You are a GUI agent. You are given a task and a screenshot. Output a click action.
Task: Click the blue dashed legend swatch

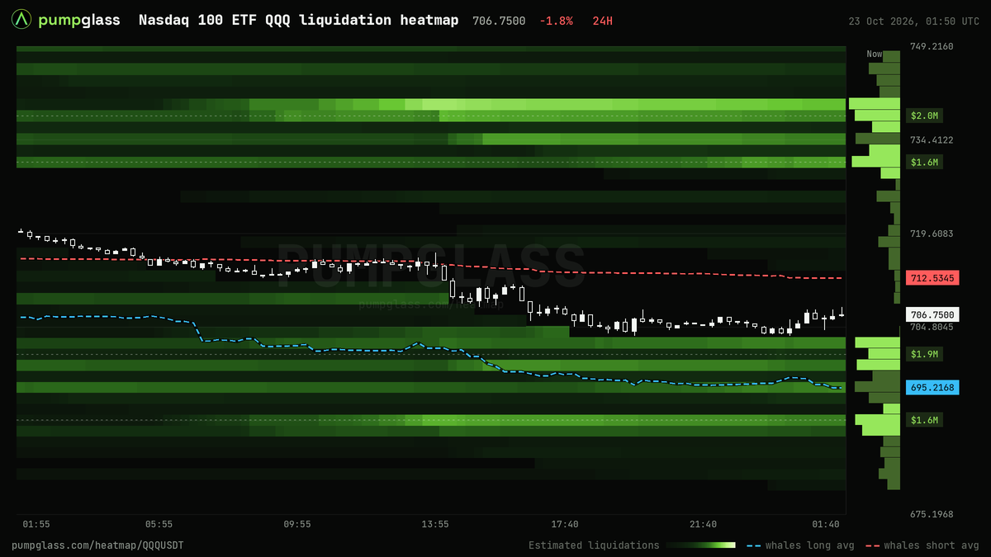[753, 545]
